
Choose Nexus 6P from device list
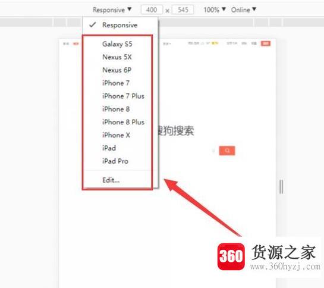pos(117,70)
